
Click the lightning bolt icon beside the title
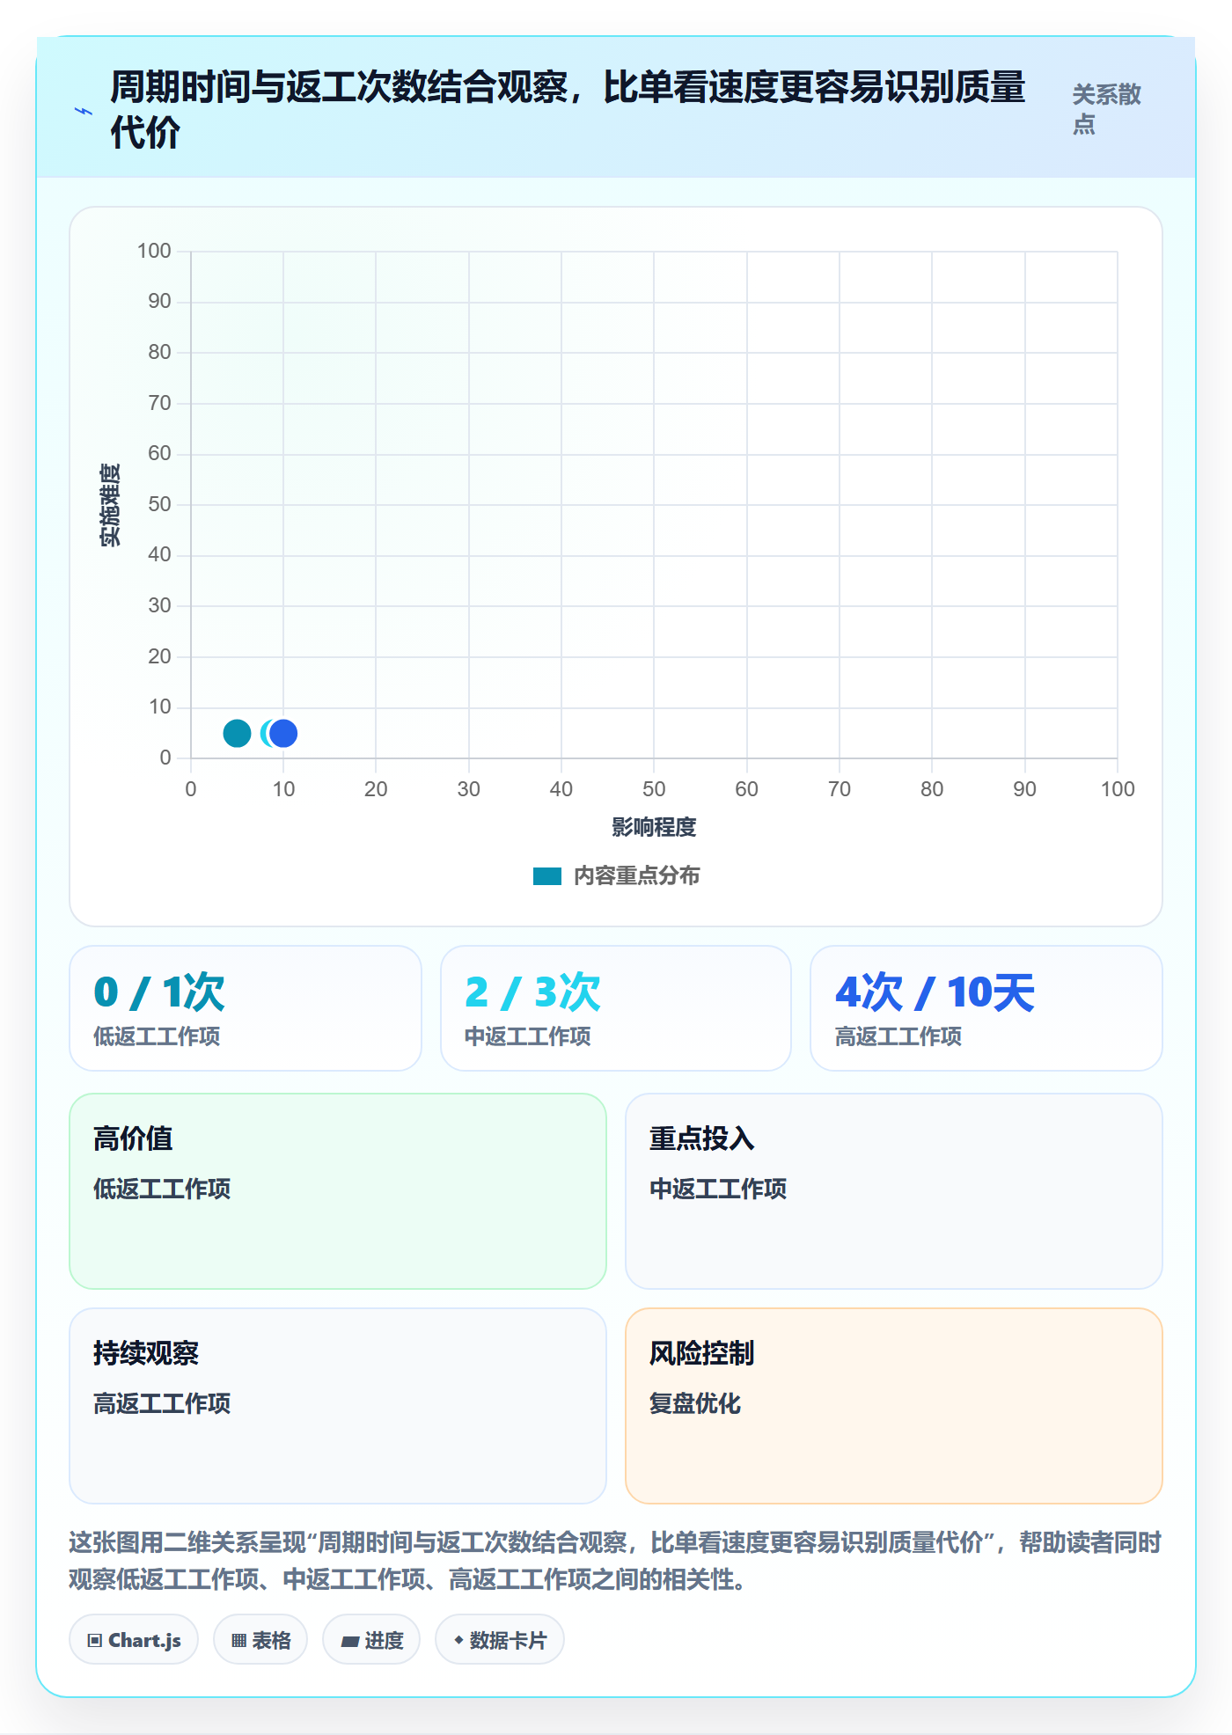pos(83,111)
